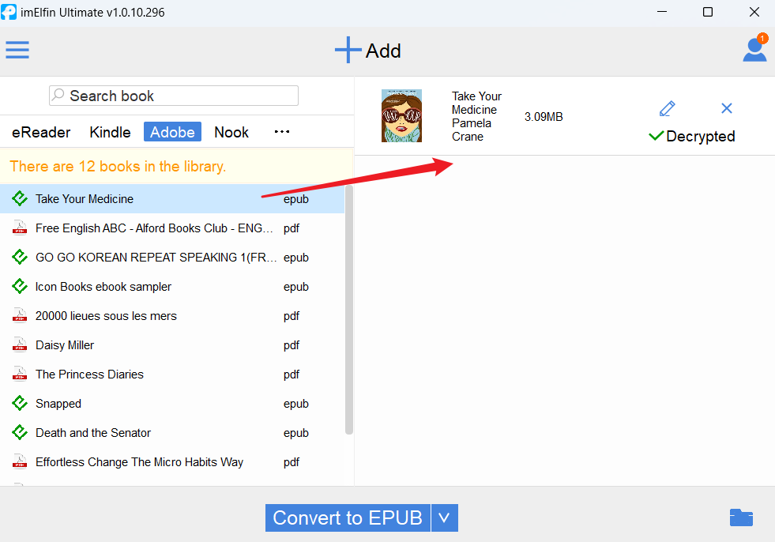Image resolution: width=775 pixels, height=542 pixels.
Task: Click the Decrypted status label
Action: coord(692,136)
